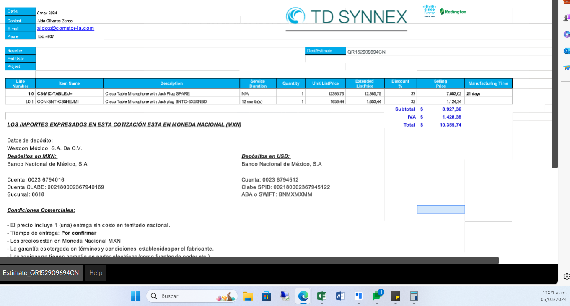Select the Total value 10.355,74

coord(450,125)
